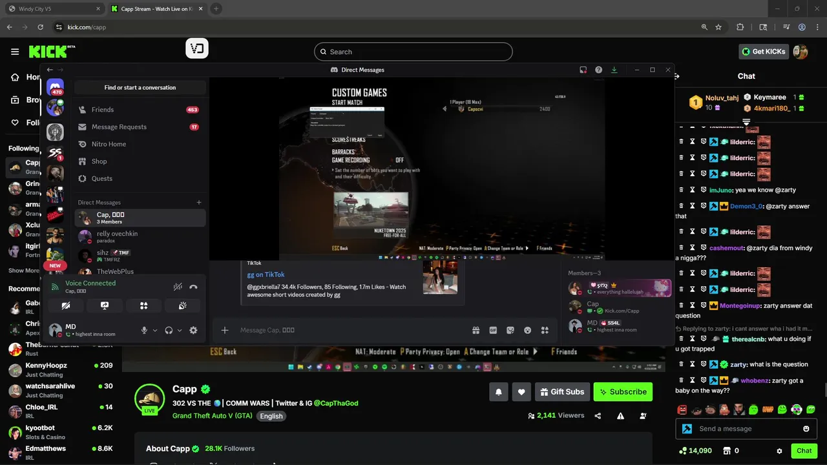Screen dimensions: 827x465
Task: Open the GIF picker in Discord
Action: click(493, 330)
